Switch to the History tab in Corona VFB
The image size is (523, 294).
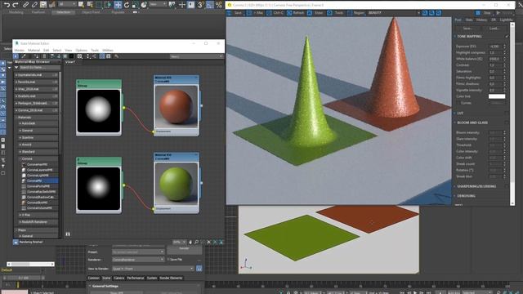pos(481,20)
